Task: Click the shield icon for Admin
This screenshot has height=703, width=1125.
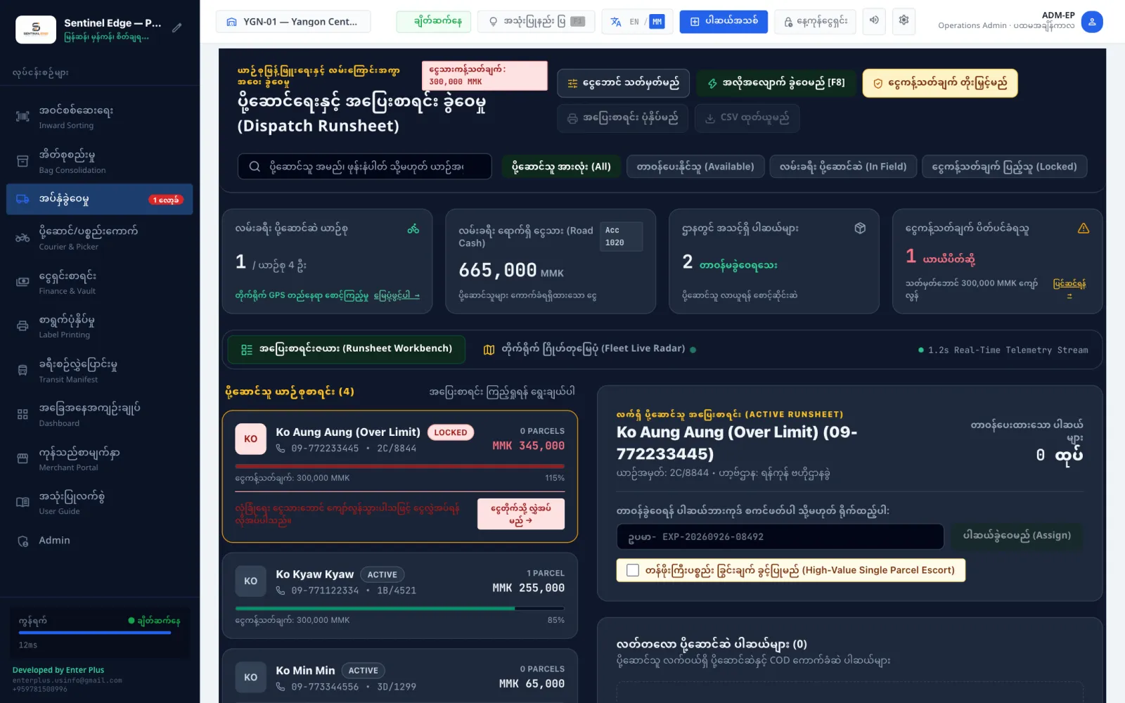Action: point(22,541)
